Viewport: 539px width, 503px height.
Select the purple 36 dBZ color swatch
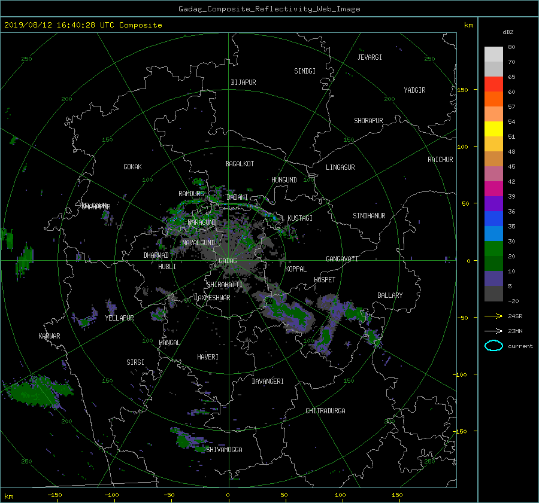pyautogui.click(x=493, y=203)
